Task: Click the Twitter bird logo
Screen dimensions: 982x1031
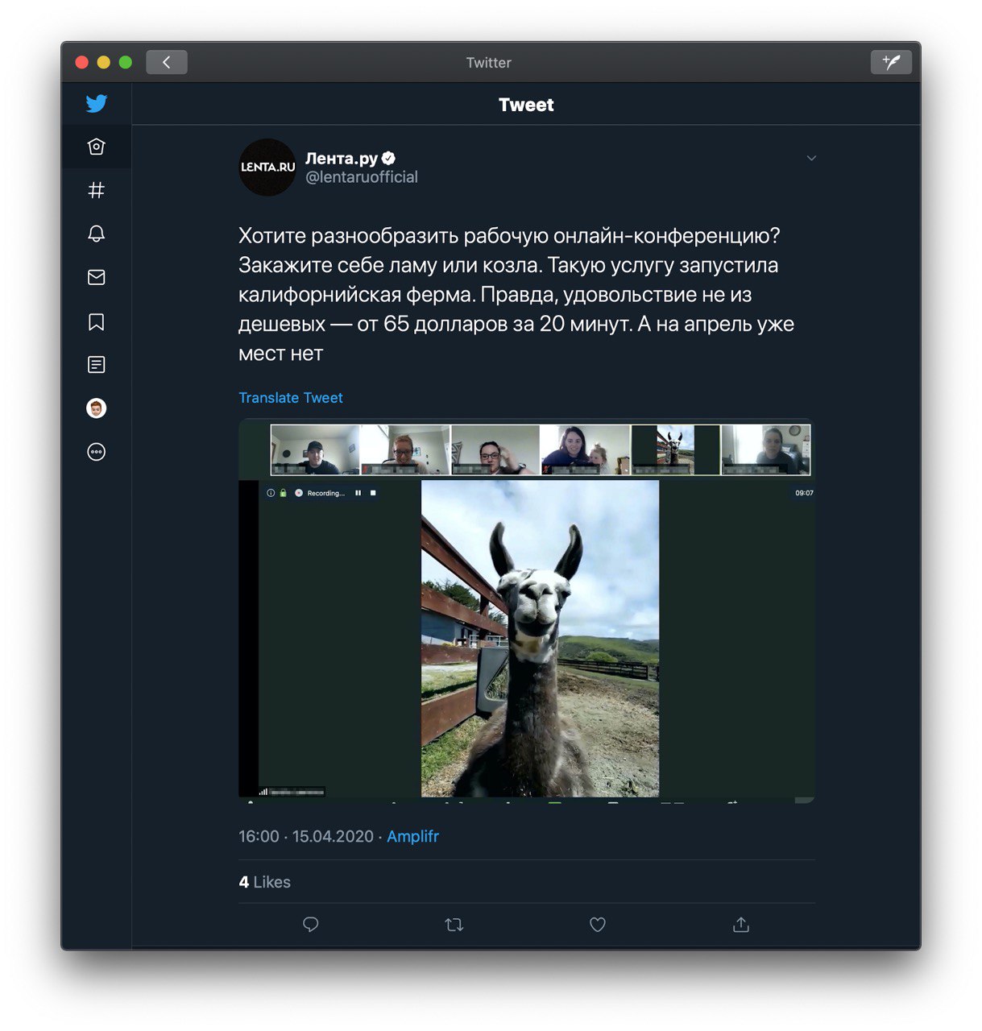Action: 97,103
